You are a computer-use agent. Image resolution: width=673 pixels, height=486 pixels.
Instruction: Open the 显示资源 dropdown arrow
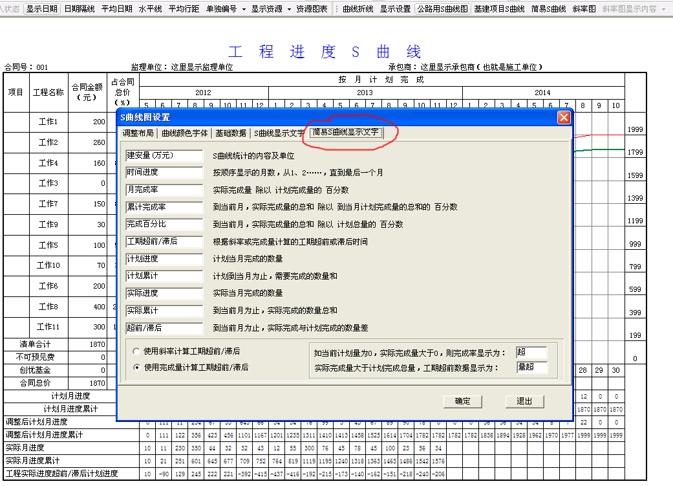point(289,9)
